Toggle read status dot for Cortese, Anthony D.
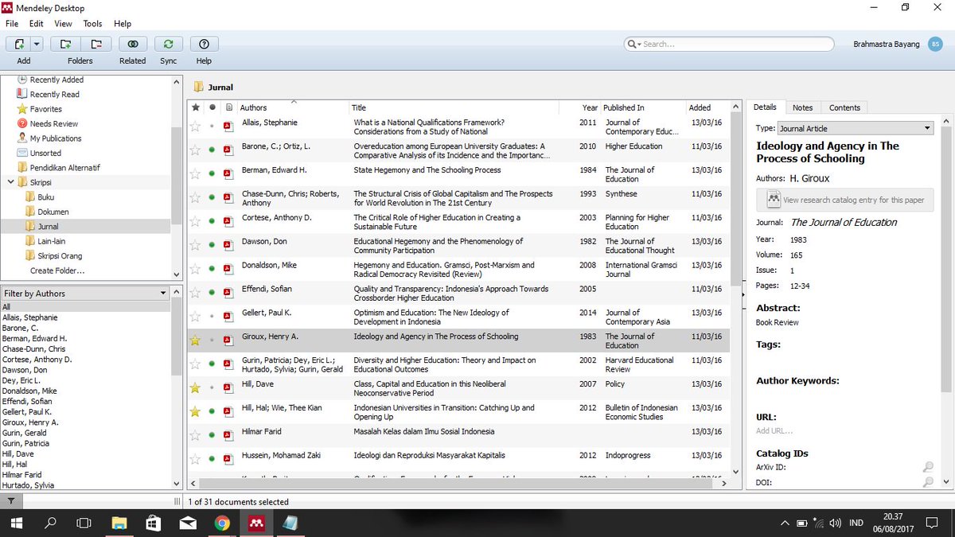The width and height of the screenshot is (955, 537). coord(212,221)
